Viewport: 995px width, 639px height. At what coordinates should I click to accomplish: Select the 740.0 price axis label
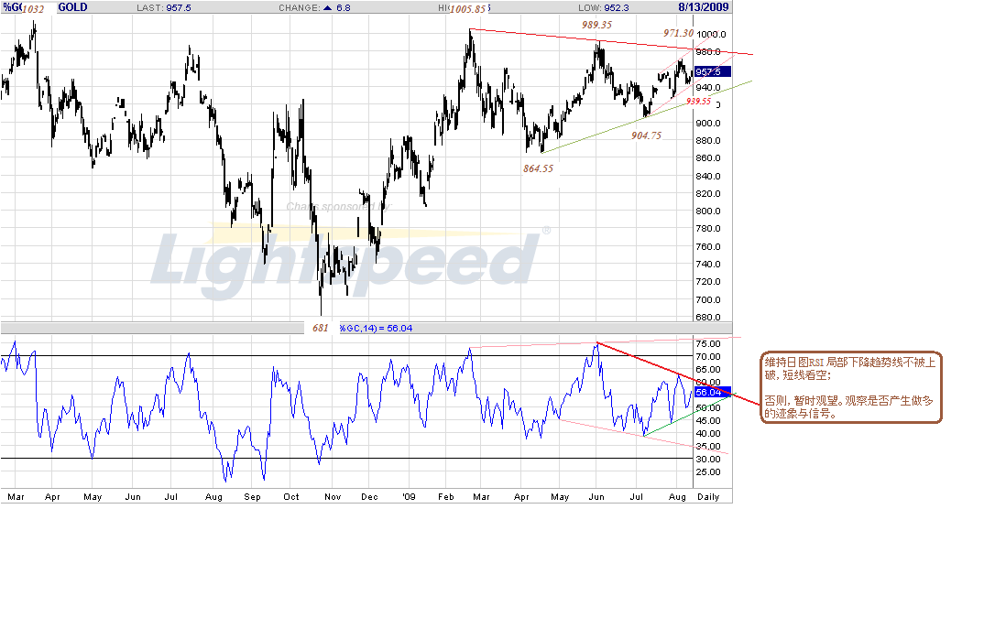pyautogui.click(x=708, y=264)
